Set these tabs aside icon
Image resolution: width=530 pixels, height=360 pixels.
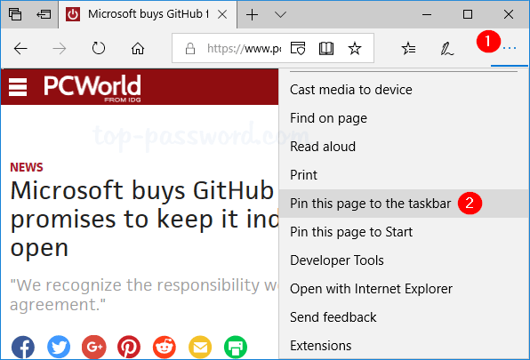(x=44, y=14)
